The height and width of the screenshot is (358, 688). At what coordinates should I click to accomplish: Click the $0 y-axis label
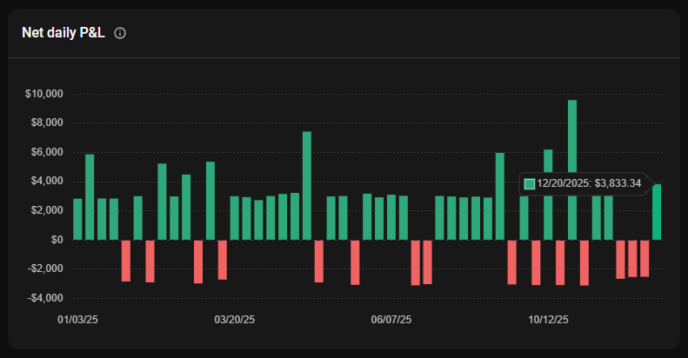coord(57,240)
